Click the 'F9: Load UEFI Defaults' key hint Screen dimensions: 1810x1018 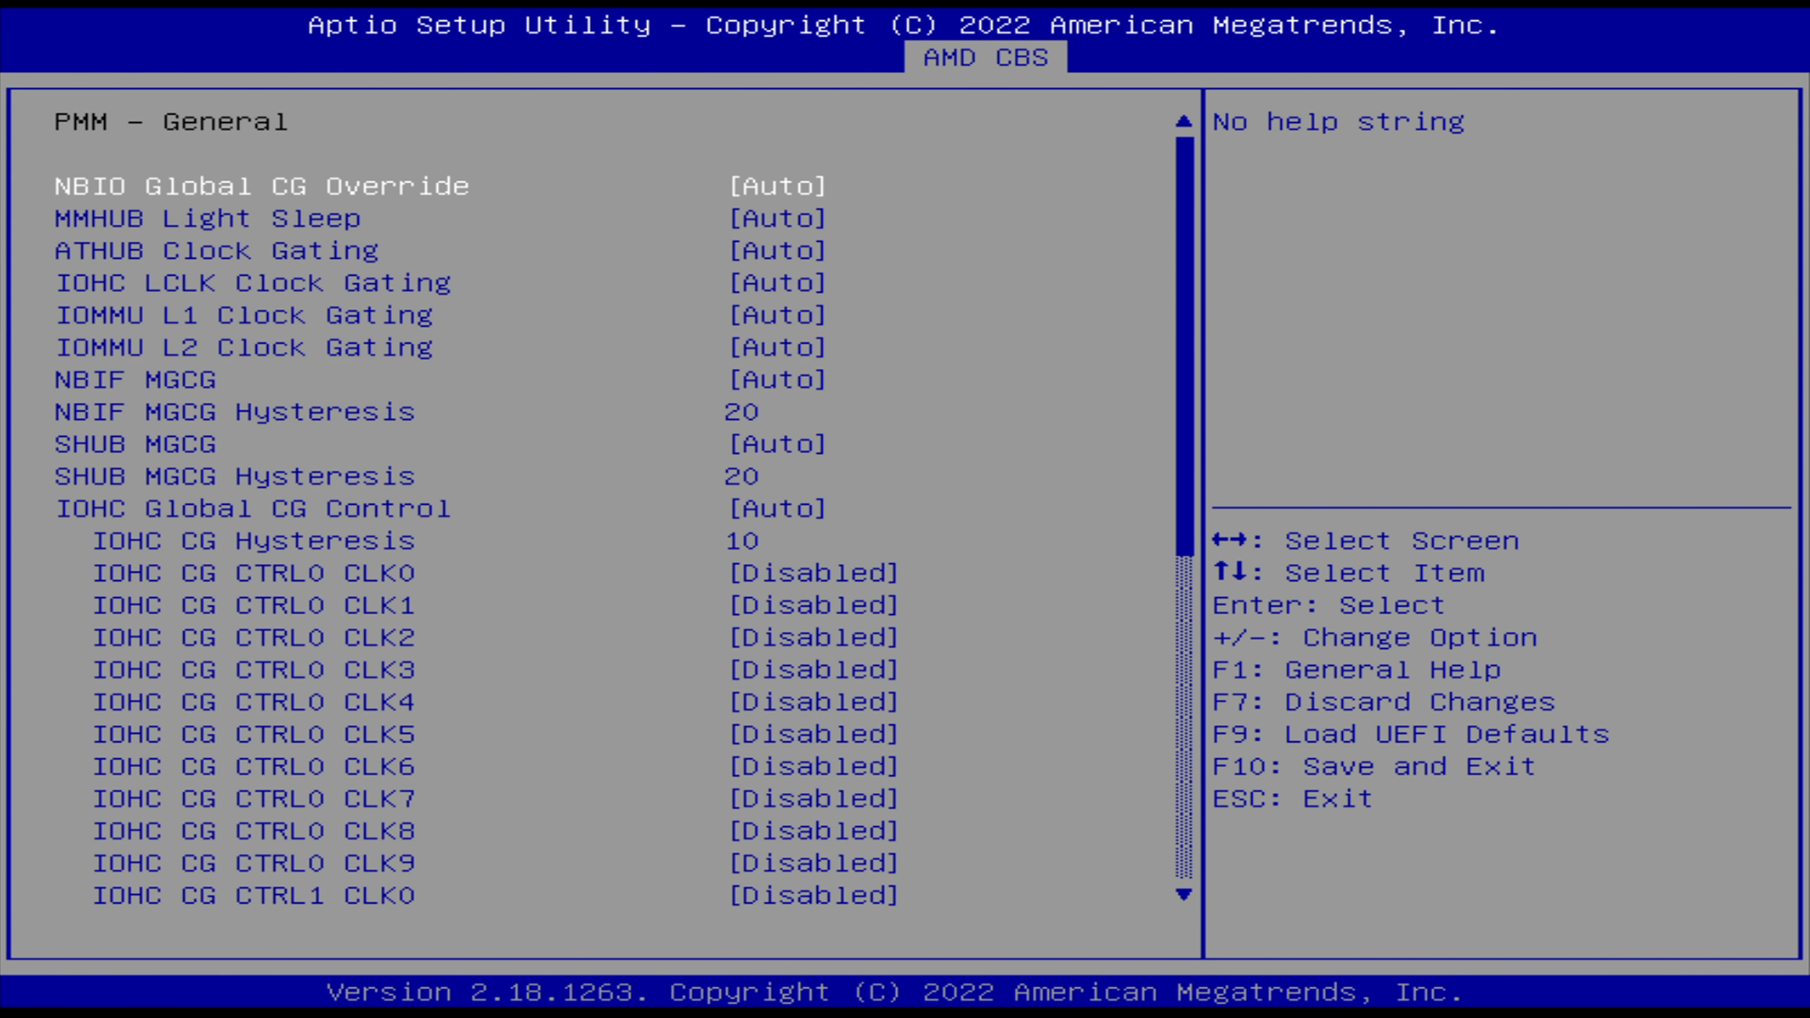1411,735
